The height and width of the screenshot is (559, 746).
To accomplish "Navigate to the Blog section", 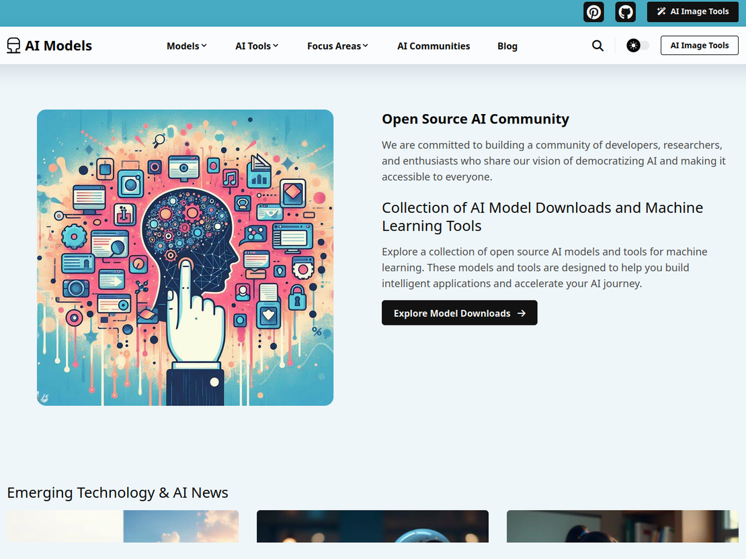I will click(507, 46).
